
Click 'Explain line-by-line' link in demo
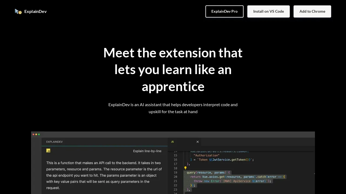(x=147, y=151)
